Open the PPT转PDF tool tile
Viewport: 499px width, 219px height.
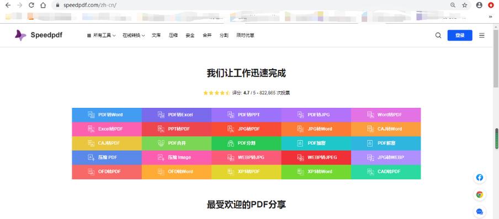click(x=177, y=129)
